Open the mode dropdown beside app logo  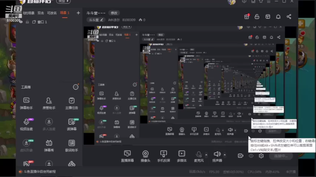click(x=64, y=2)
